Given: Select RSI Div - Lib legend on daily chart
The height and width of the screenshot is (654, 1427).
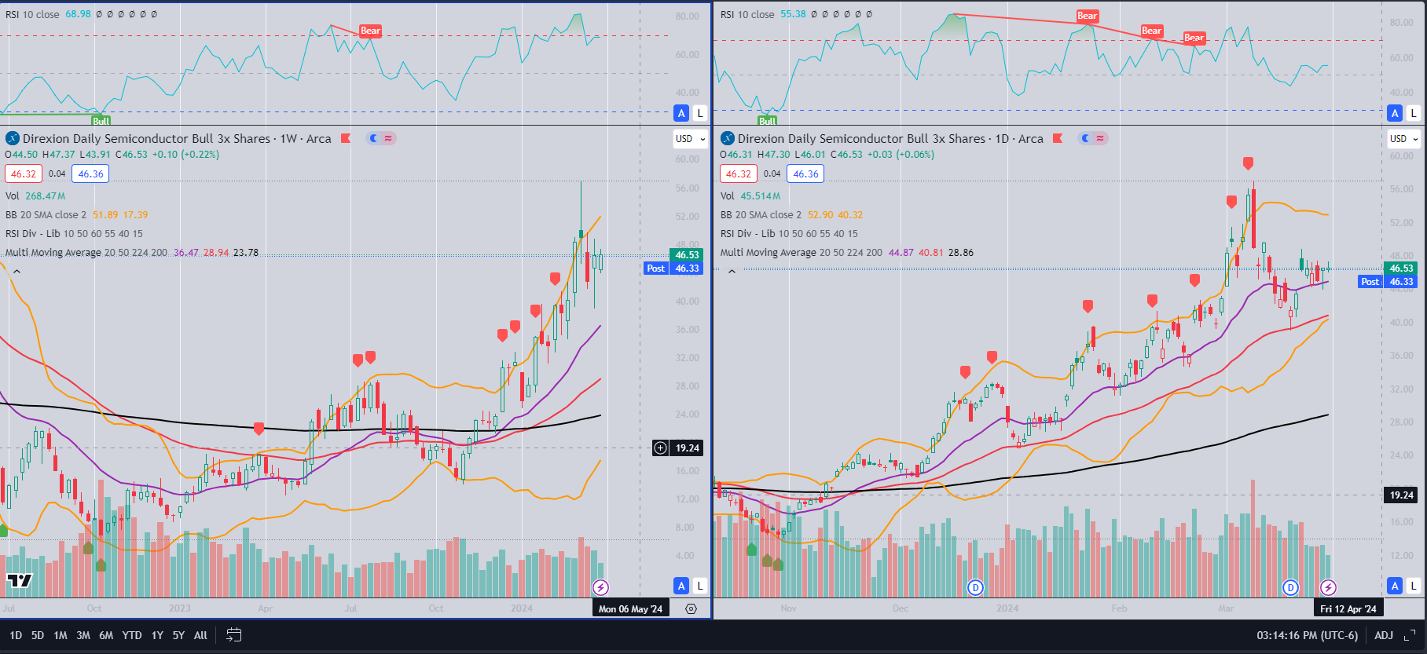Looking at the screenshot, I should [789, 233].
